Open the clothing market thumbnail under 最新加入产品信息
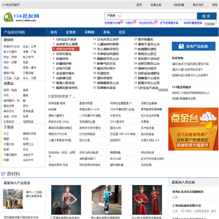Image resolution: width=219 pixels, height=219 pixels. 13,199
